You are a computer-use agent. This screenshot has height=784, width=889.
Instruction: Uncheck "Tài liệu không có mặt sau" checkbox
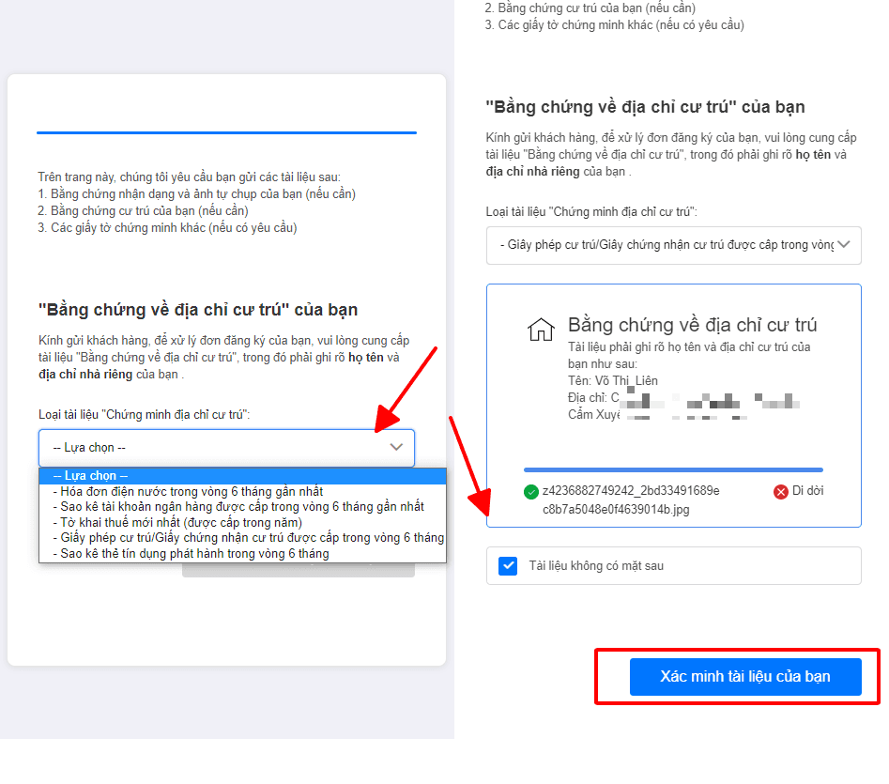tap(508, 566)
